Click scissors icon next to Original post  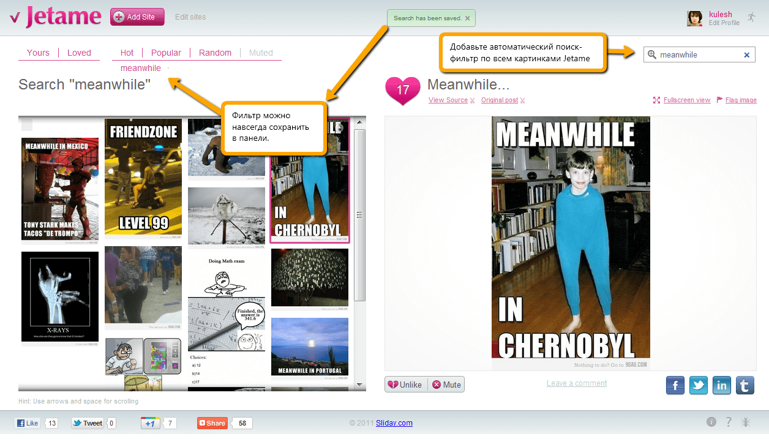522,100
